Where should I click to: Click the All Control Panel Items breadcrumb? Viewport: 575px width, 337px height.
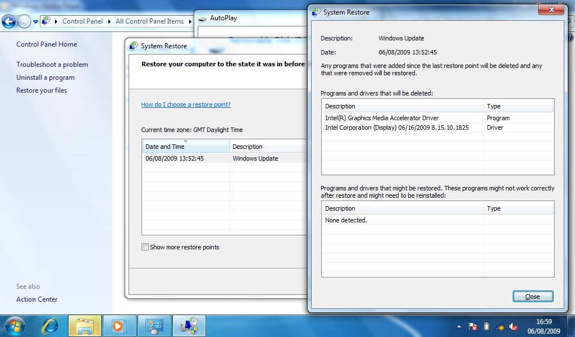[149, 21]
